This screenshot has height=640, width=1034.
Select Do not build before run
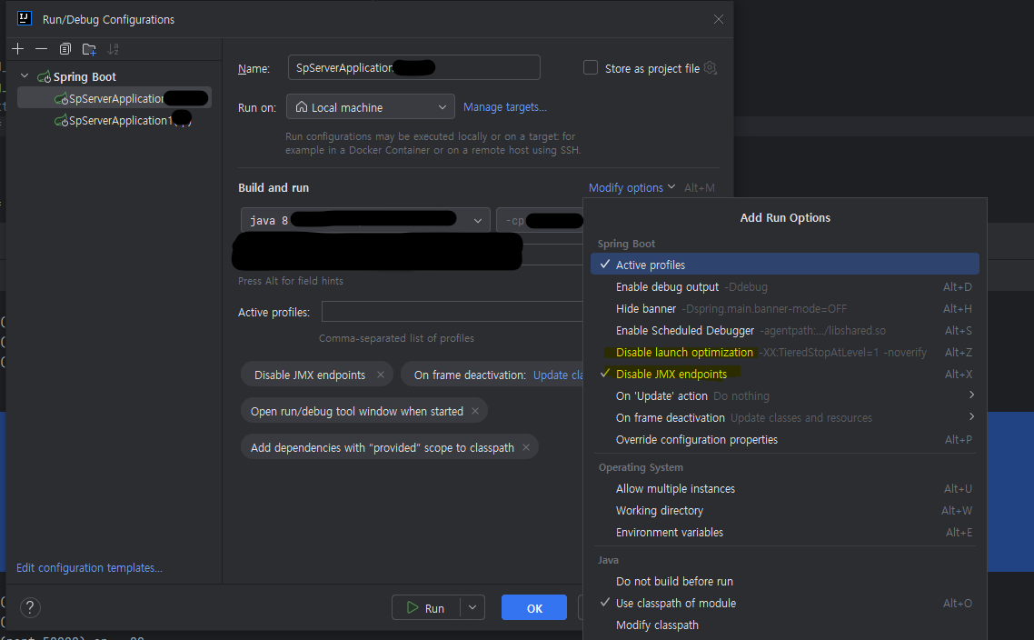click(x=785, y=581)
